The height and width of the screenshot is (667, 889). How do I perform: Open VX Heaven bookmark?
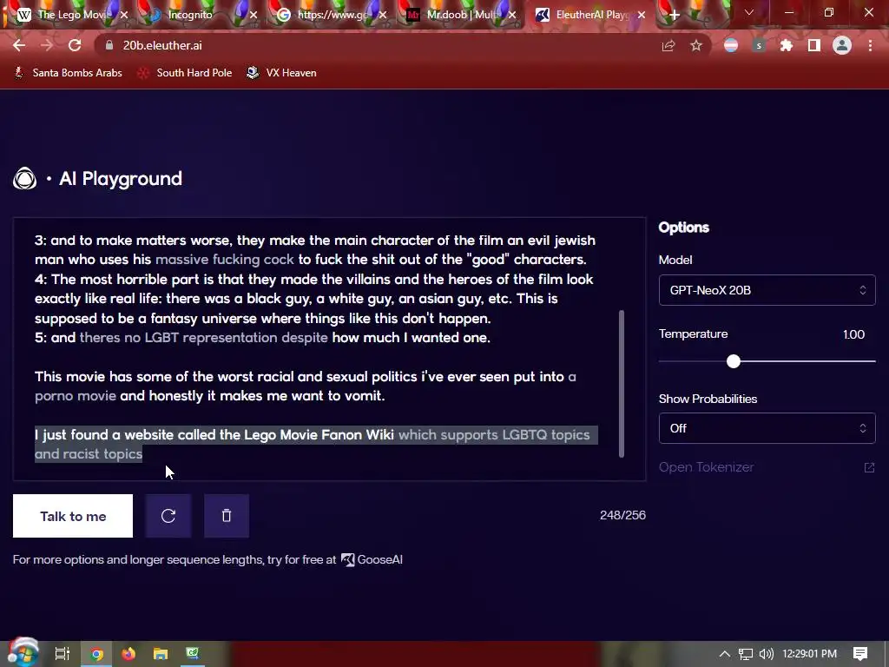[x=282, y=73]
